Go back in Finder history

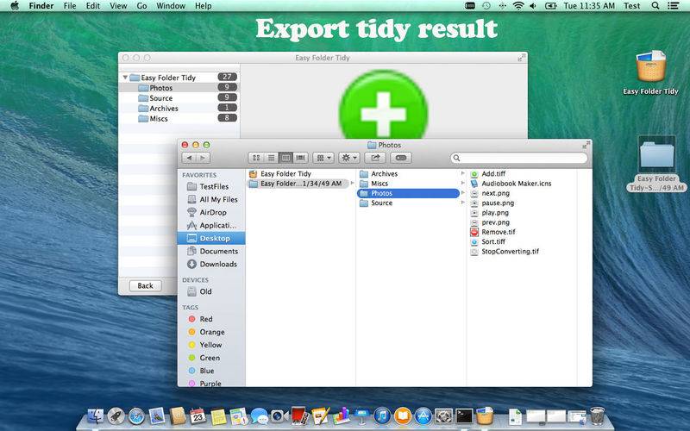189,158
